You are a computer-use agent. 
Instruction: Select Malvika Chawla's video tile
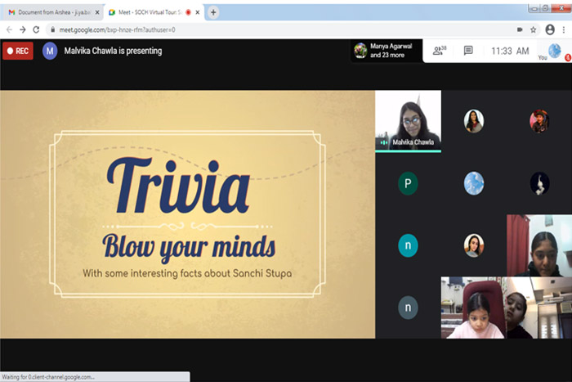(408, 121)
